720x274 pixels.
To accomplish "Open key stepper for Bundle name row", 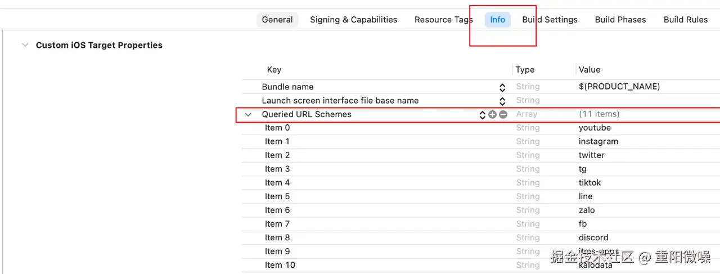I will coord(502,87).
